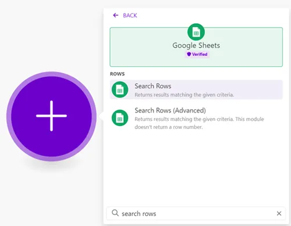Choose the Search Rows (Advanced) module

pos(196,119)
